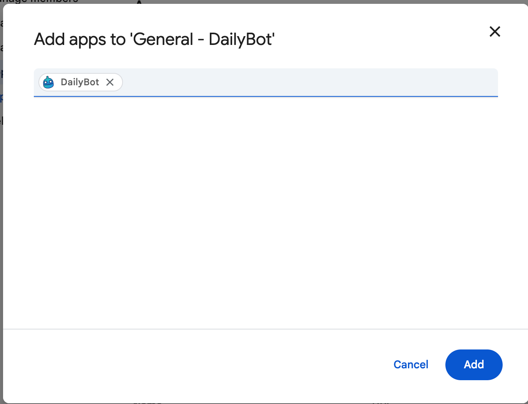The image size is (528, 404).
Task: Select the DailyBot chip label text
Action: pyautogui.click(x=80, y=82)
